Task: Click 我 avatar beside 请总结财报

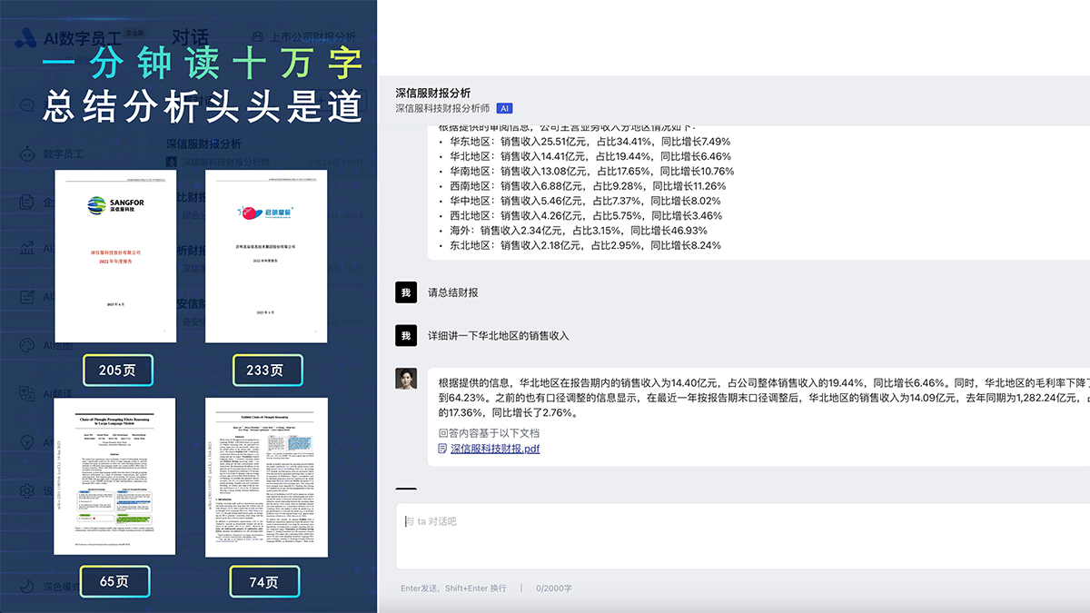Action: [x=406, y=292]
